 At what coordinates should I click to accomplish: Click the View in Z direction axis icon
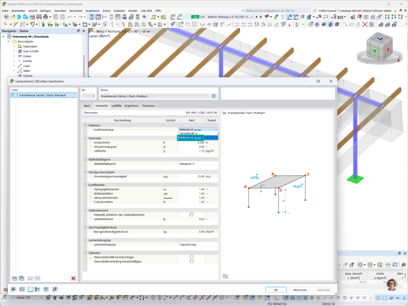click(x=401, y=17)
